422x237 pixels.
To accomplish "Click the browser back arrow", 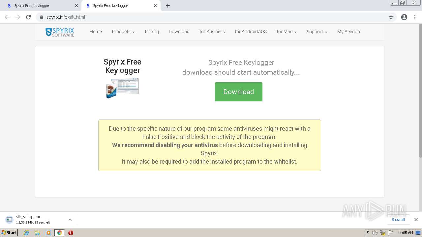I will point(7,17).
